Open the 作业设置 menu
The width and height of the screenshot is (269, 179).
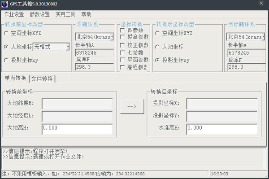14,14
